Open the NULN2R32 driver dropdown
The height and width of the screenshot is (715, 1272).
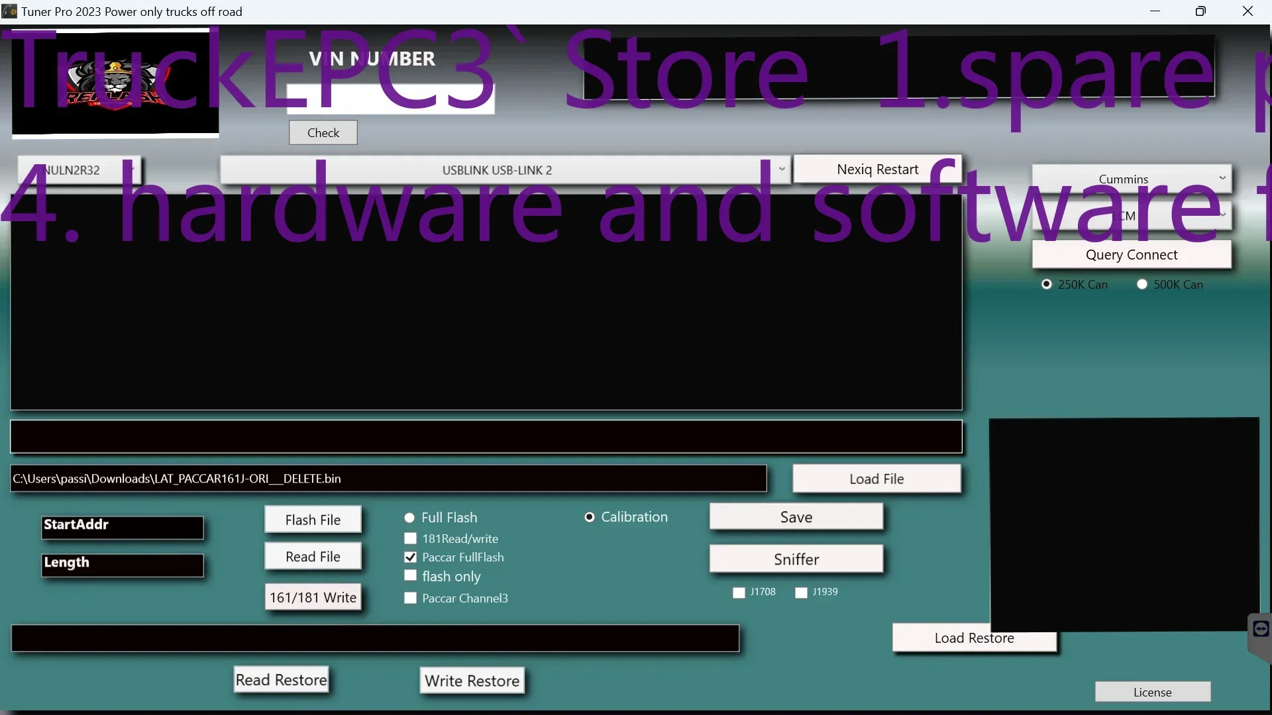pyautogui.click(x=132, y=169)
